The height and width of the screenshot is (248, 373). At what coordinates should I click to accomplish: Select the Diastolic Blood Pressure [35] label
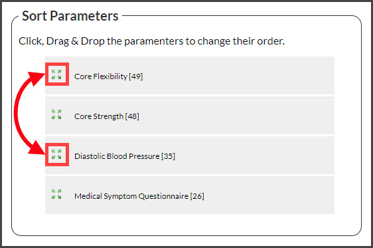(125, 156)
